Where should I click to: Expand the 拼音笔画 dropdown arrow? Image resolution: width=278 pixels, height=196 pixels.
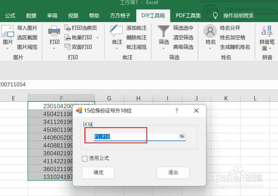[x=270, y=48]
